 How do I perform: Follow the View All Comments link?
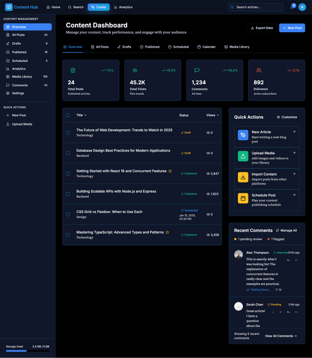tap(281, 336)
